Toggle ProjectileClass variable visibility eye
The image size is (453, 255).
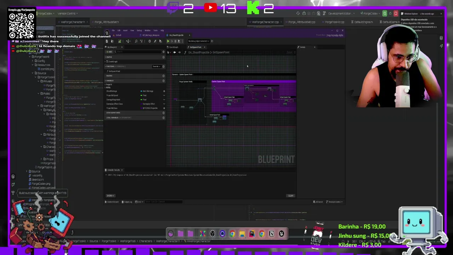(x=164, y=108)
